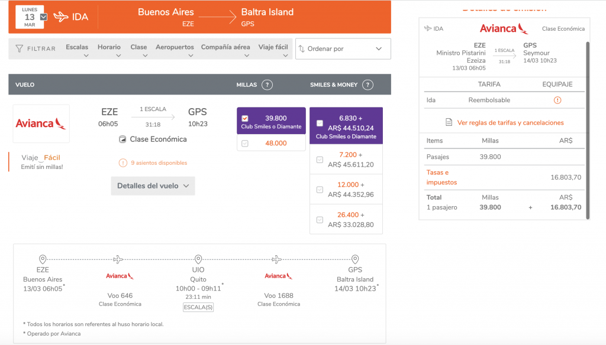Image resolution: width=606 pixels, height=345 pixels.
Task: Select the 48.000 miles fare checkbox
Action: coord(245,144)
